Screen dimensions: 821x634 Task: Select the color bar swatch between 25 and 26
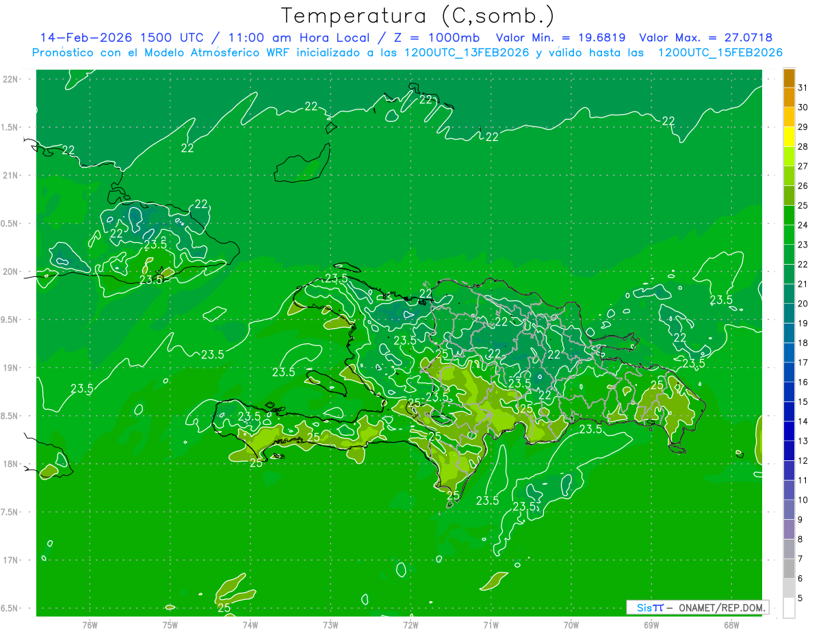click(x=789, y=196)
